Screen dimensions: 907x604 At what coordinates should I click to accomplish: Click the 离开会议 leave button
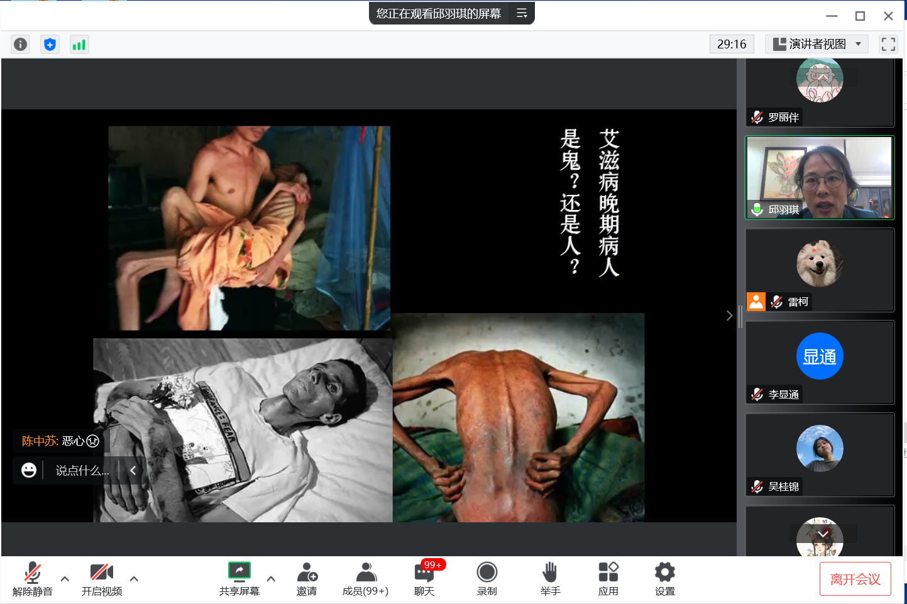click(x=855, y=579)
